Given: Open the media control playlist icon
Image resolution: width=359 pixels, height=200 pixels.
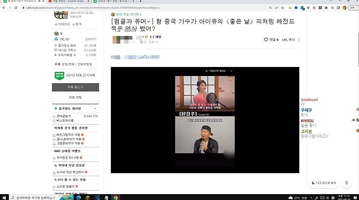Looking at the screenshot, I should pyautogui.click(x=332, y=8).
